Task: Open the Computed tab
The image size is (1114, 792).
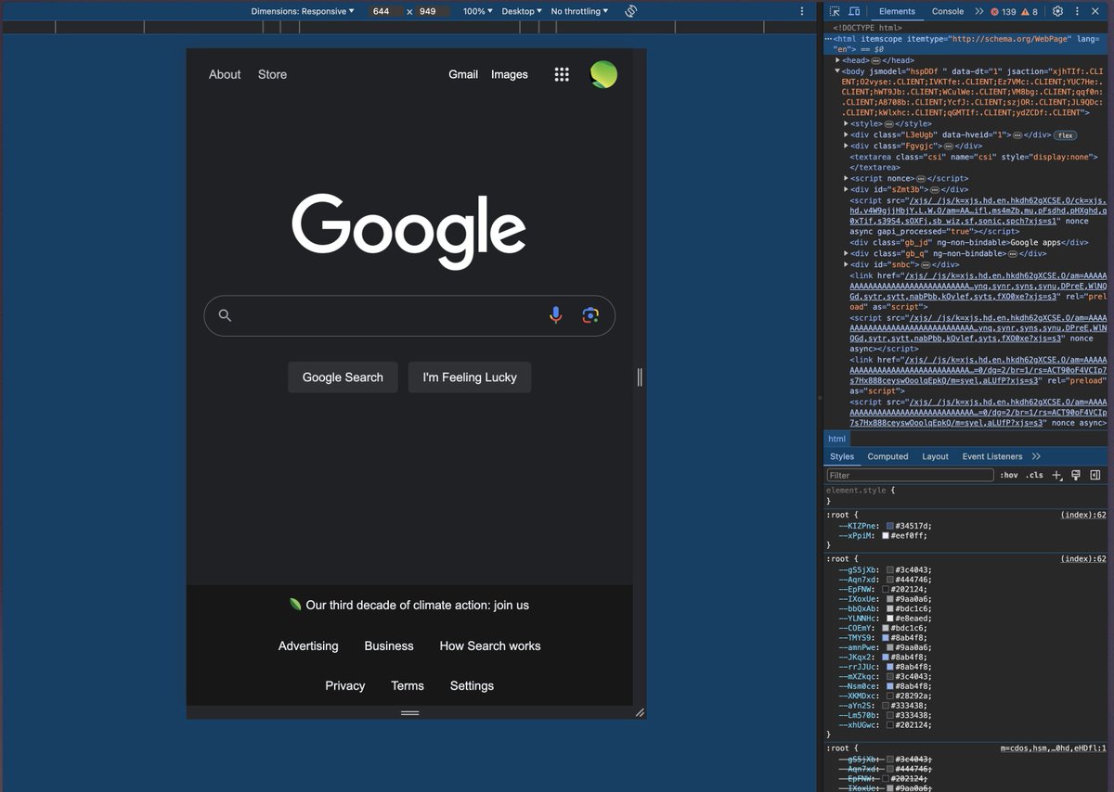Action: (887, 456)
